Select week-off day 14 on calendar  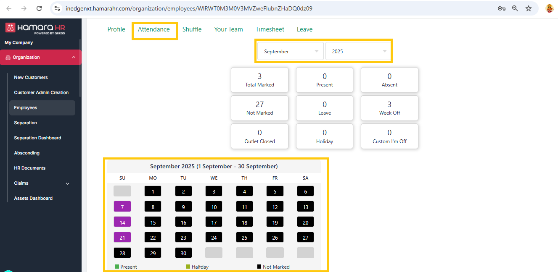(122, 222)
